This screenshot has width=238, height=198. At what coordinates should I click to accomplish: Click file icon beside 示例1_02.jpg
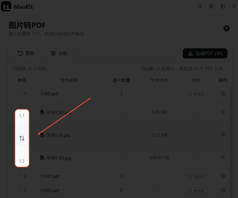pos(42,112)
